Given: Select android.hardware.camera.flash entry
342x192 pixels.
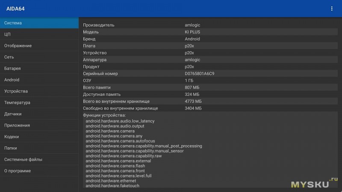Looking at the screenshot, I should [x=115, y=166].
